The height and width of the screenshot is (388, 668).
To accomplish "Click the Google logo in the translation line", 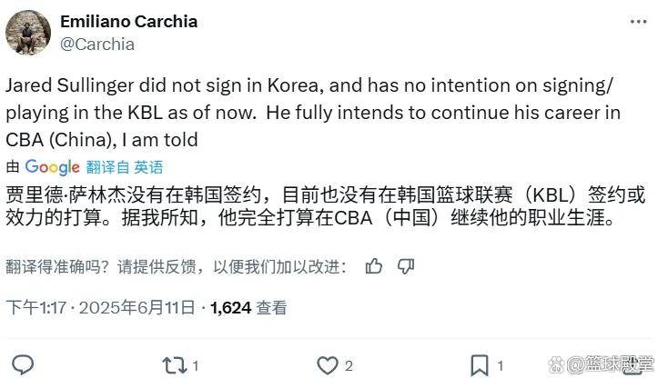I will click(x=53, y=166).
